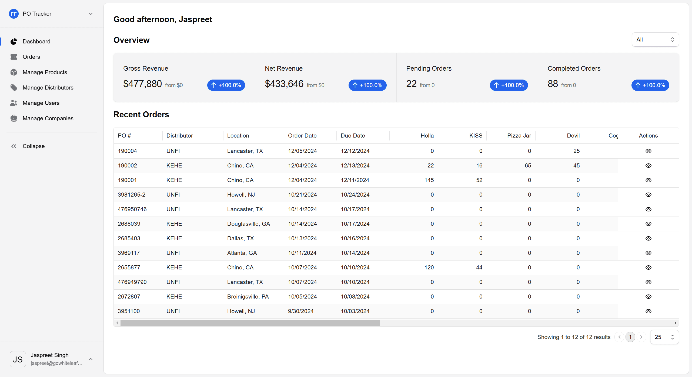Select pagination page 1 button
Image resolution: width=692 pixels, height=377 pixels.
point(630,337)
